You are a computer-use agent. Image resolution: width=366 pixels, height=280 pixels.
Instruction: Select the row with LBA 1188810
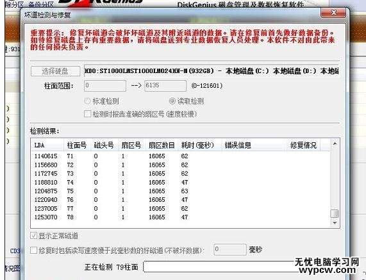[180, 182]
